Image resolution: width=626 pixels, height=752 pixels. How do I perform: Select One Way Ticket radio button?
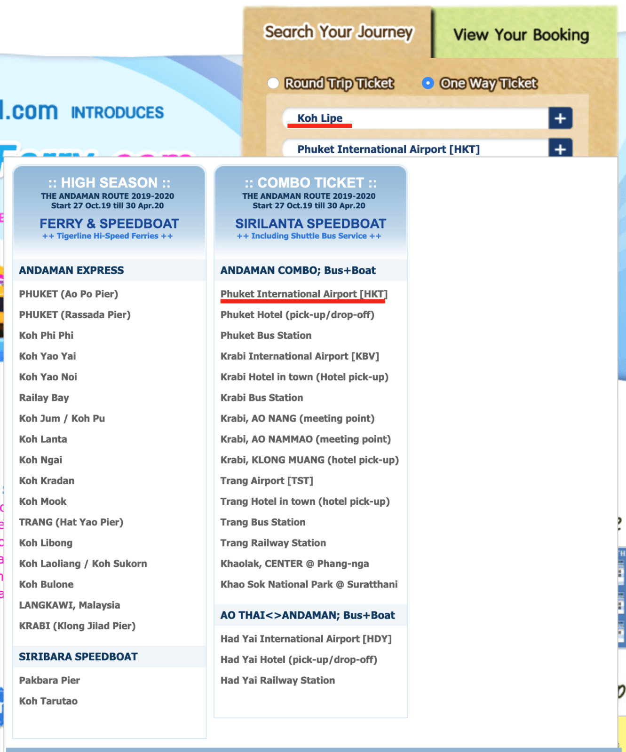(x=428, y=83)
